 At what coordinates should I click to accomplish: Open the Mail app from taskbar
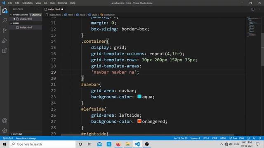point(99,144)
